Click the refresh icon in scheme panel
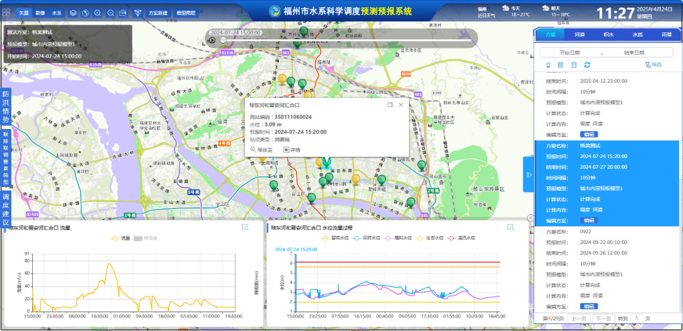This screenshot has width=683, height=331. pos(587,65)
